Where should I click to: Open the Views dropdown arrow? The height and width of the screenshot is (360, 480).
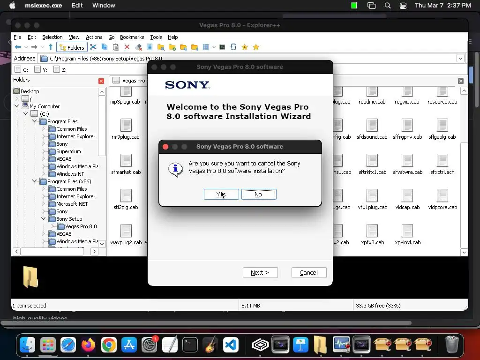coord(214,47)
